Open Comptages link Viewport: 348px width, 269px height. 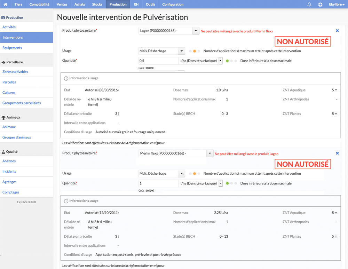(11, 192)
